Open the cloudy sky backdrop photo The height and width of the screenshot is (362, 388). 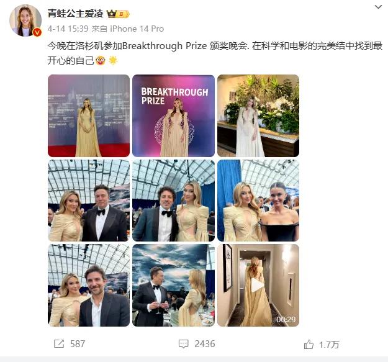pyautogui.click(x=173, y=285)
